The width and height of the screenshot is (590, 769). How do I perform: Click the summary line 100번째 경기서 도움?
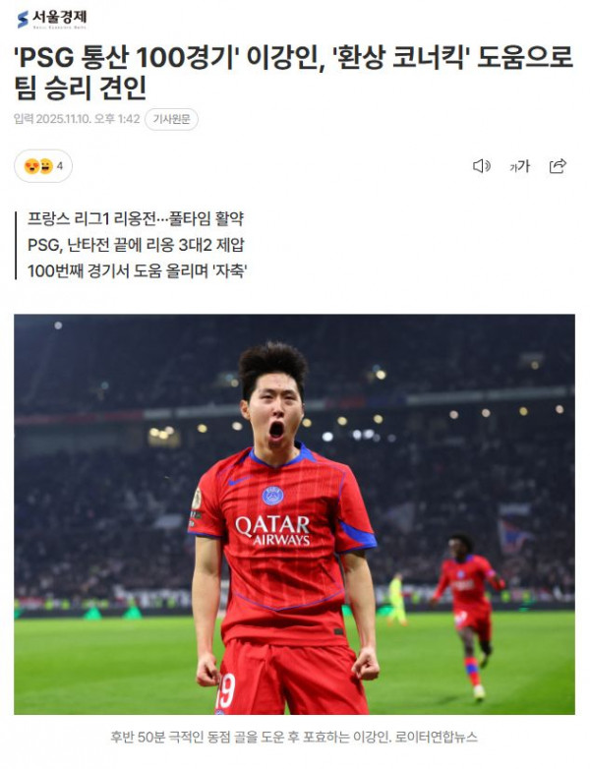(x=138, y=270)
